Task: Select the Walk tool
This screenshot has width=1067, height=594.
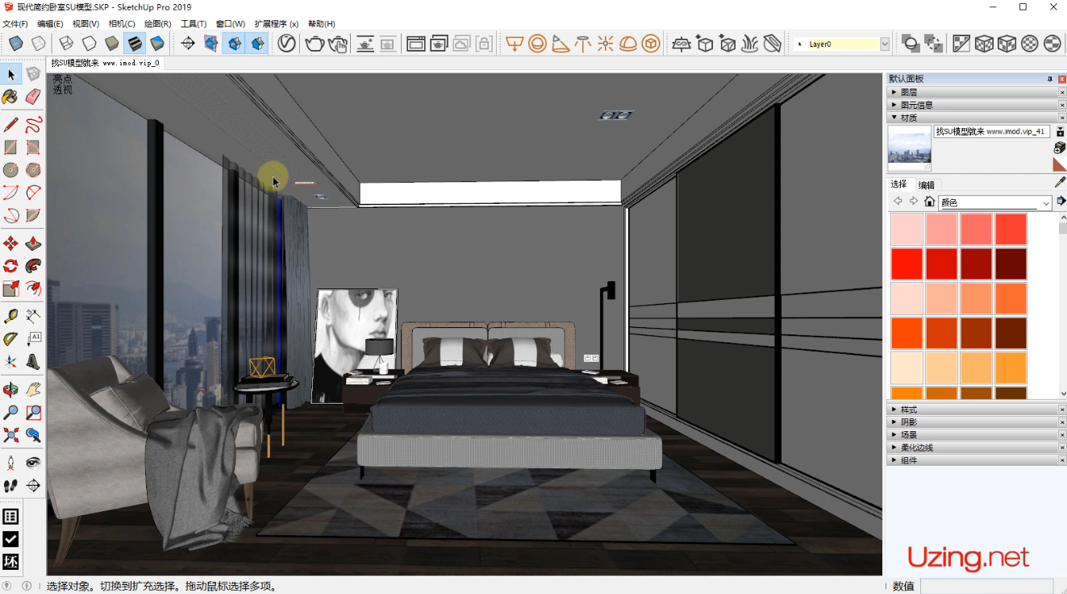Action: coord(10,485)
